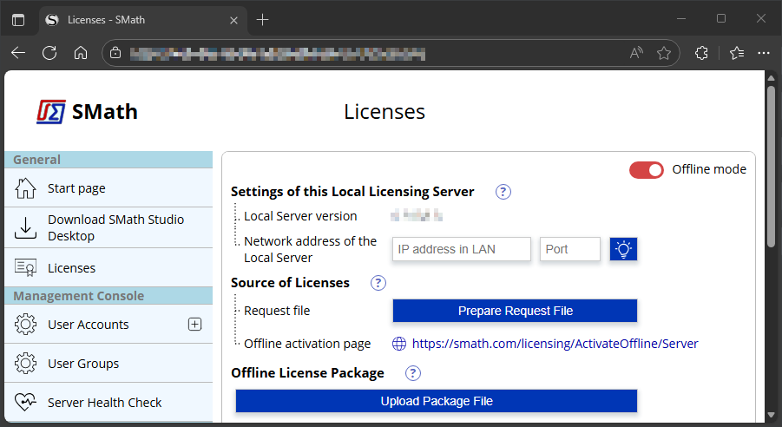The image size is (782, 427).
Task: Click the Port input field
Action: [x=569, y=249]
